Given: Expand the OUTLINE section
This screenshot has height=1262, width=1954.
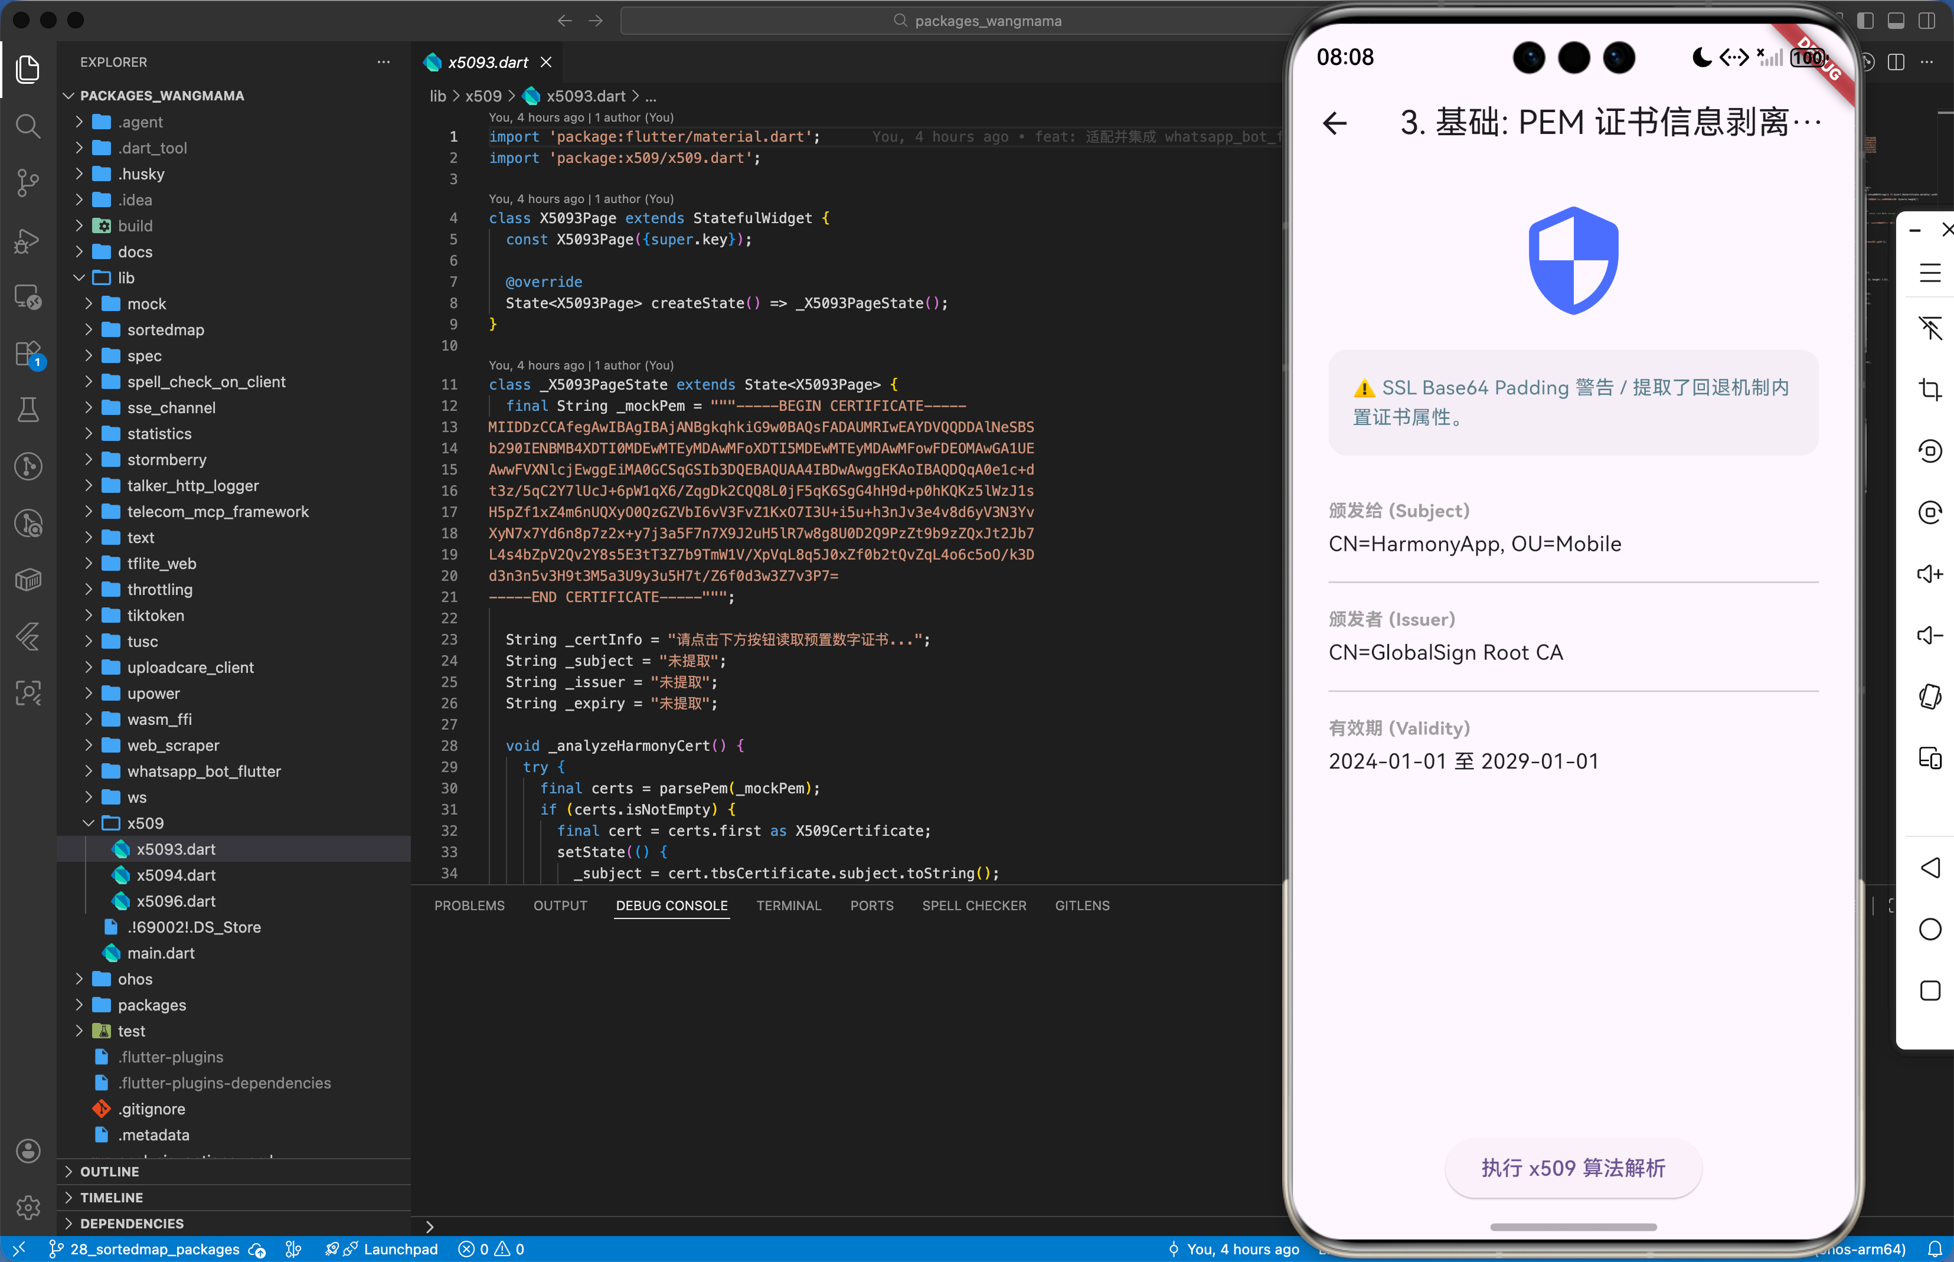Looking at the screenshot, I should point(109,1172).
